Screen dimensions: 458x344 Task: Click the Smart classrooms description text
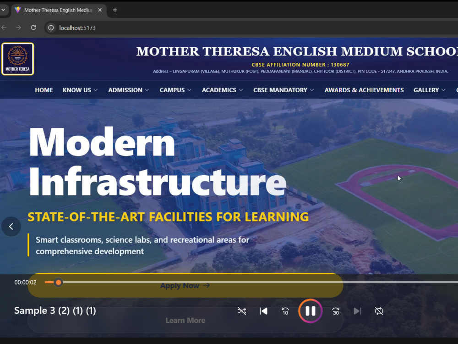click(142, 245)
